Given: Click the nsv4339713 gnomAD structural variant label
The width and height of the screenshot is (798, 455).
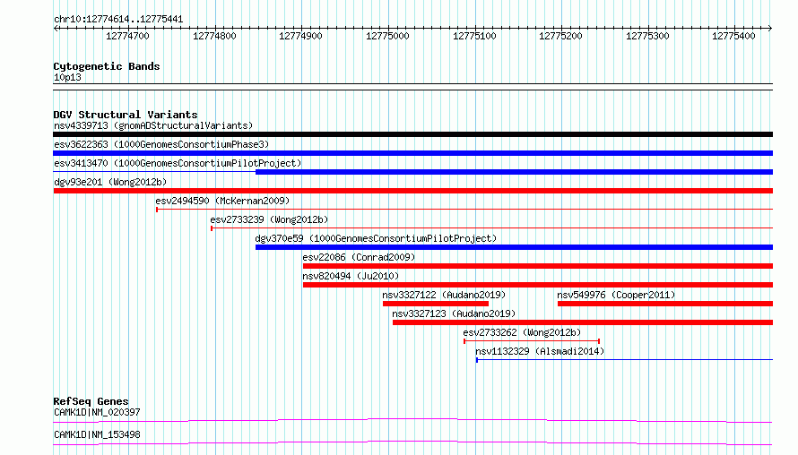Looking at the screenshot, I should (153, 125).
